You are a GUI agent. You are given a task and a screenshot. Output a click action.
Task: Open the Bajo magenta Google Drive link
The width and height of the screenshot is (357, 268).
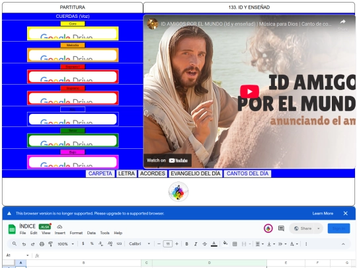[73, 161]
